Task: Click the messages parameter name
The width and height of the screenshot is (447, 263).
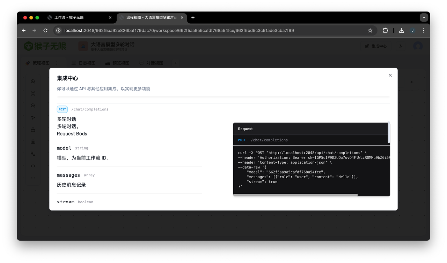Action: [x=68, y=175]
